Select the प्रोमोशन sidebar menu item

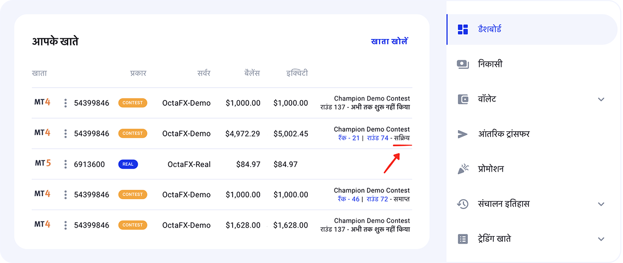point(532,169)
